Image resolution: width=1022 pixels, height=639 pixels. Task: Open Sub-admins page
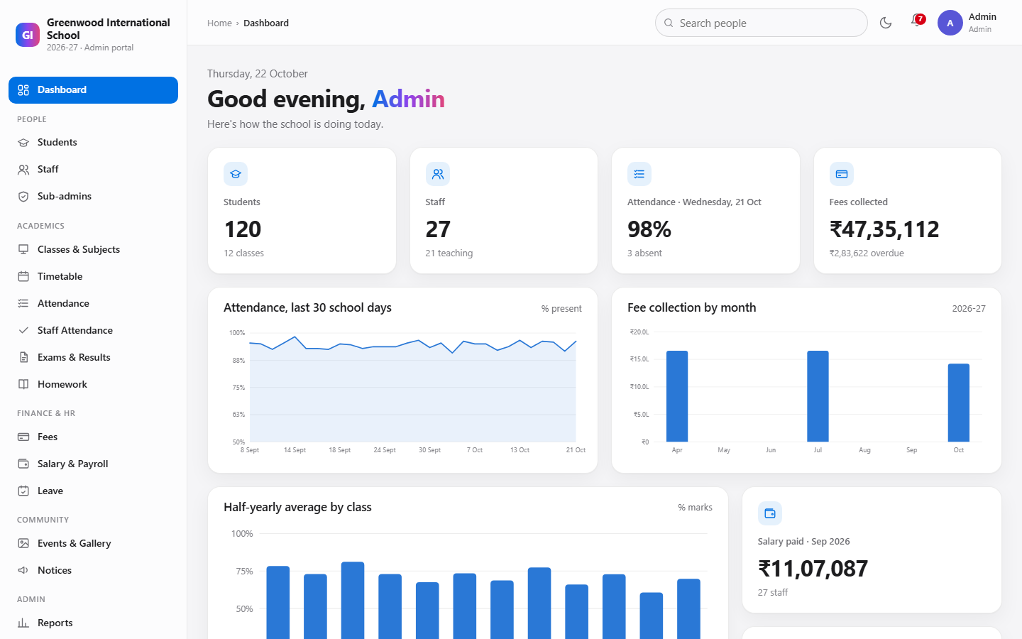93,197
